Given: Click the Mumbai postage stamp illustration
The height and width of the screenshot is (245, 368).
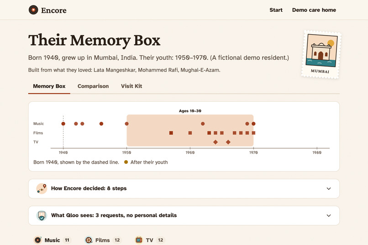Looking at the screenshot, I should 321,54.
